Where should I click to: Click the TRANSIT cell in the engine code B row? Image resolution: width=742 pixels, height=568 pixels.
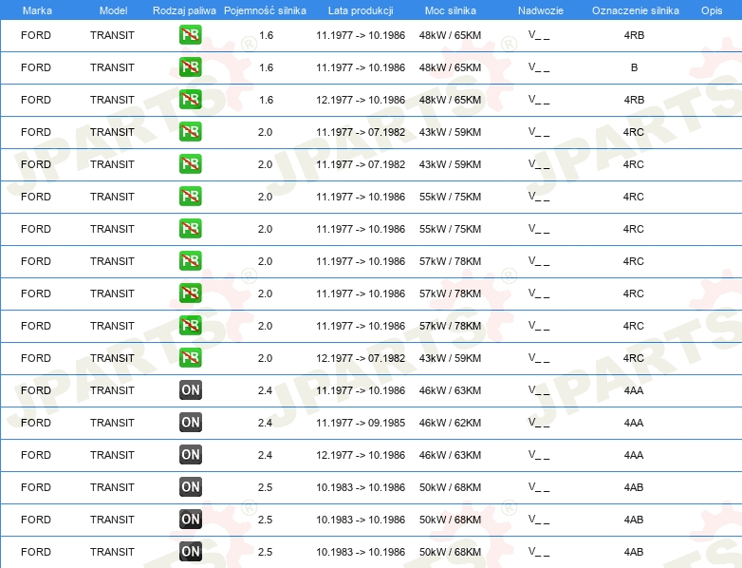113,67
